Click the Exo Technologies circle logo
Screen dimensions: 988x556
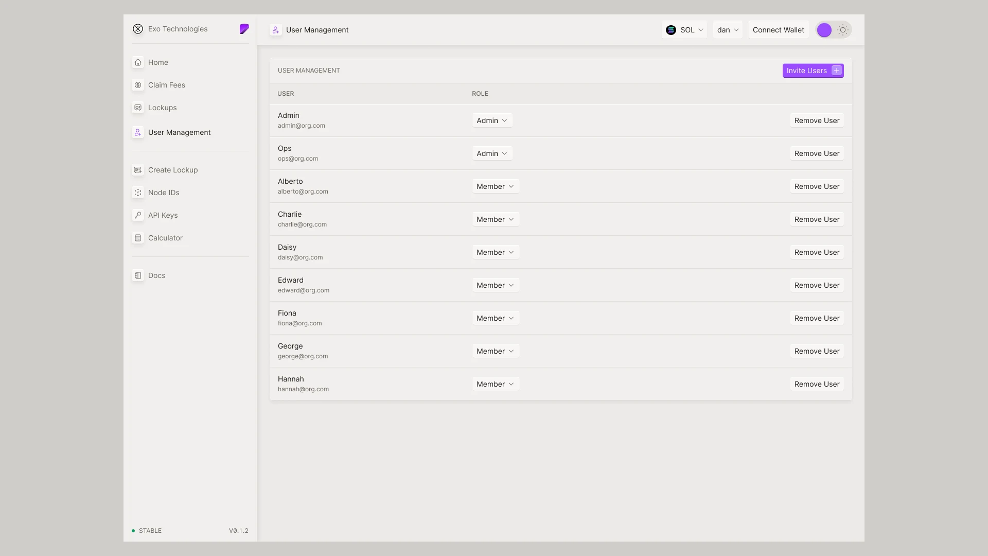[x=138, y=29]
